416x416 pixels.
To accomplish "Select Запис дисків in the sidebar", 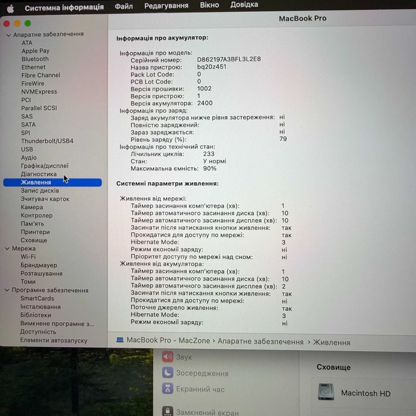I will pos(40,191).
